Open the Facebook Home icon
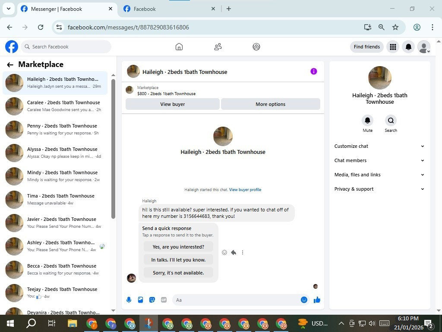Image resolution: width=442 pixels, height=332 pixels. (x=179, y=47)
